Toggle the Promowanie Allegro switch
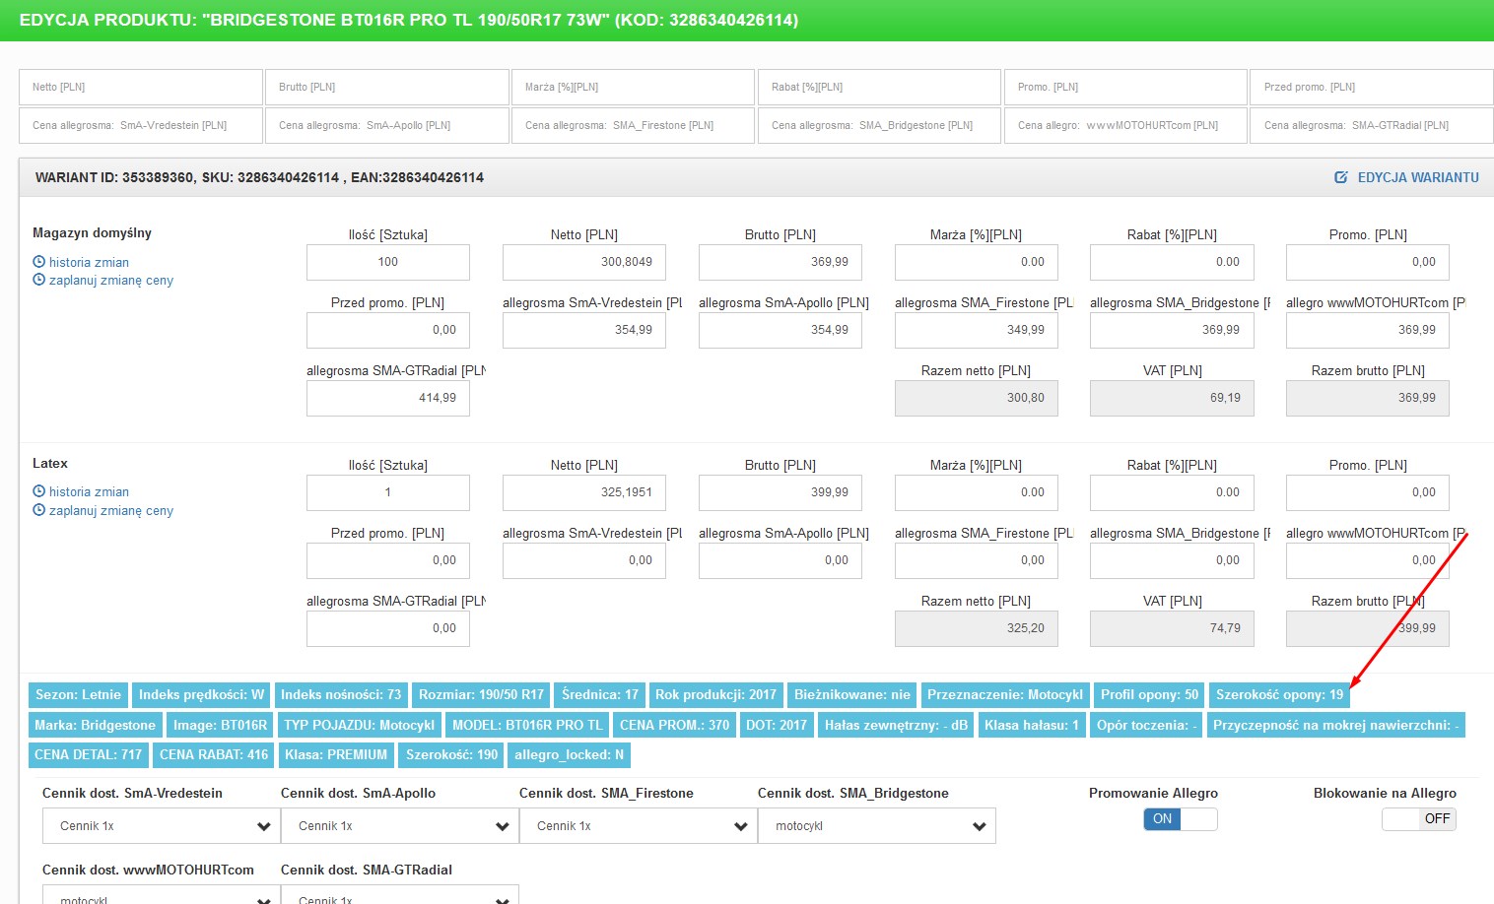The height and width of the screenshot is (904, 1494). [x=1180, y=819]
